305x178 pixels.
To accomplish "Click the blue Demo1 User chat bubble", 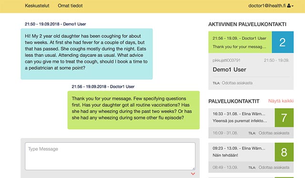I will click(x=87, y=54).
